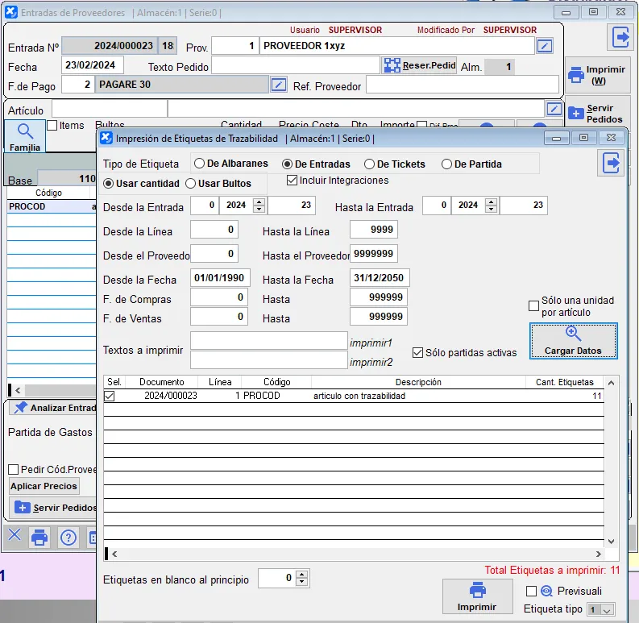
Task: Click the blue X delete icon at the bottom left
Action: point(14,536)
